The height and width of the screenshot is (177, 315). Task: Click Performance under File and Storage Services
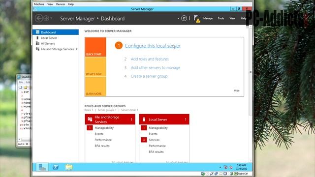click(x=103, y=140)
